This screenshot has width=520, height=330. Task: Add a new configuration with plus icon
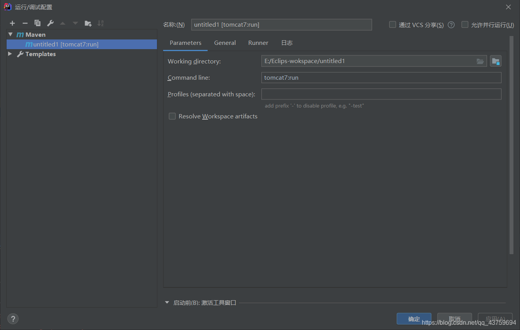tap(12, 23)
